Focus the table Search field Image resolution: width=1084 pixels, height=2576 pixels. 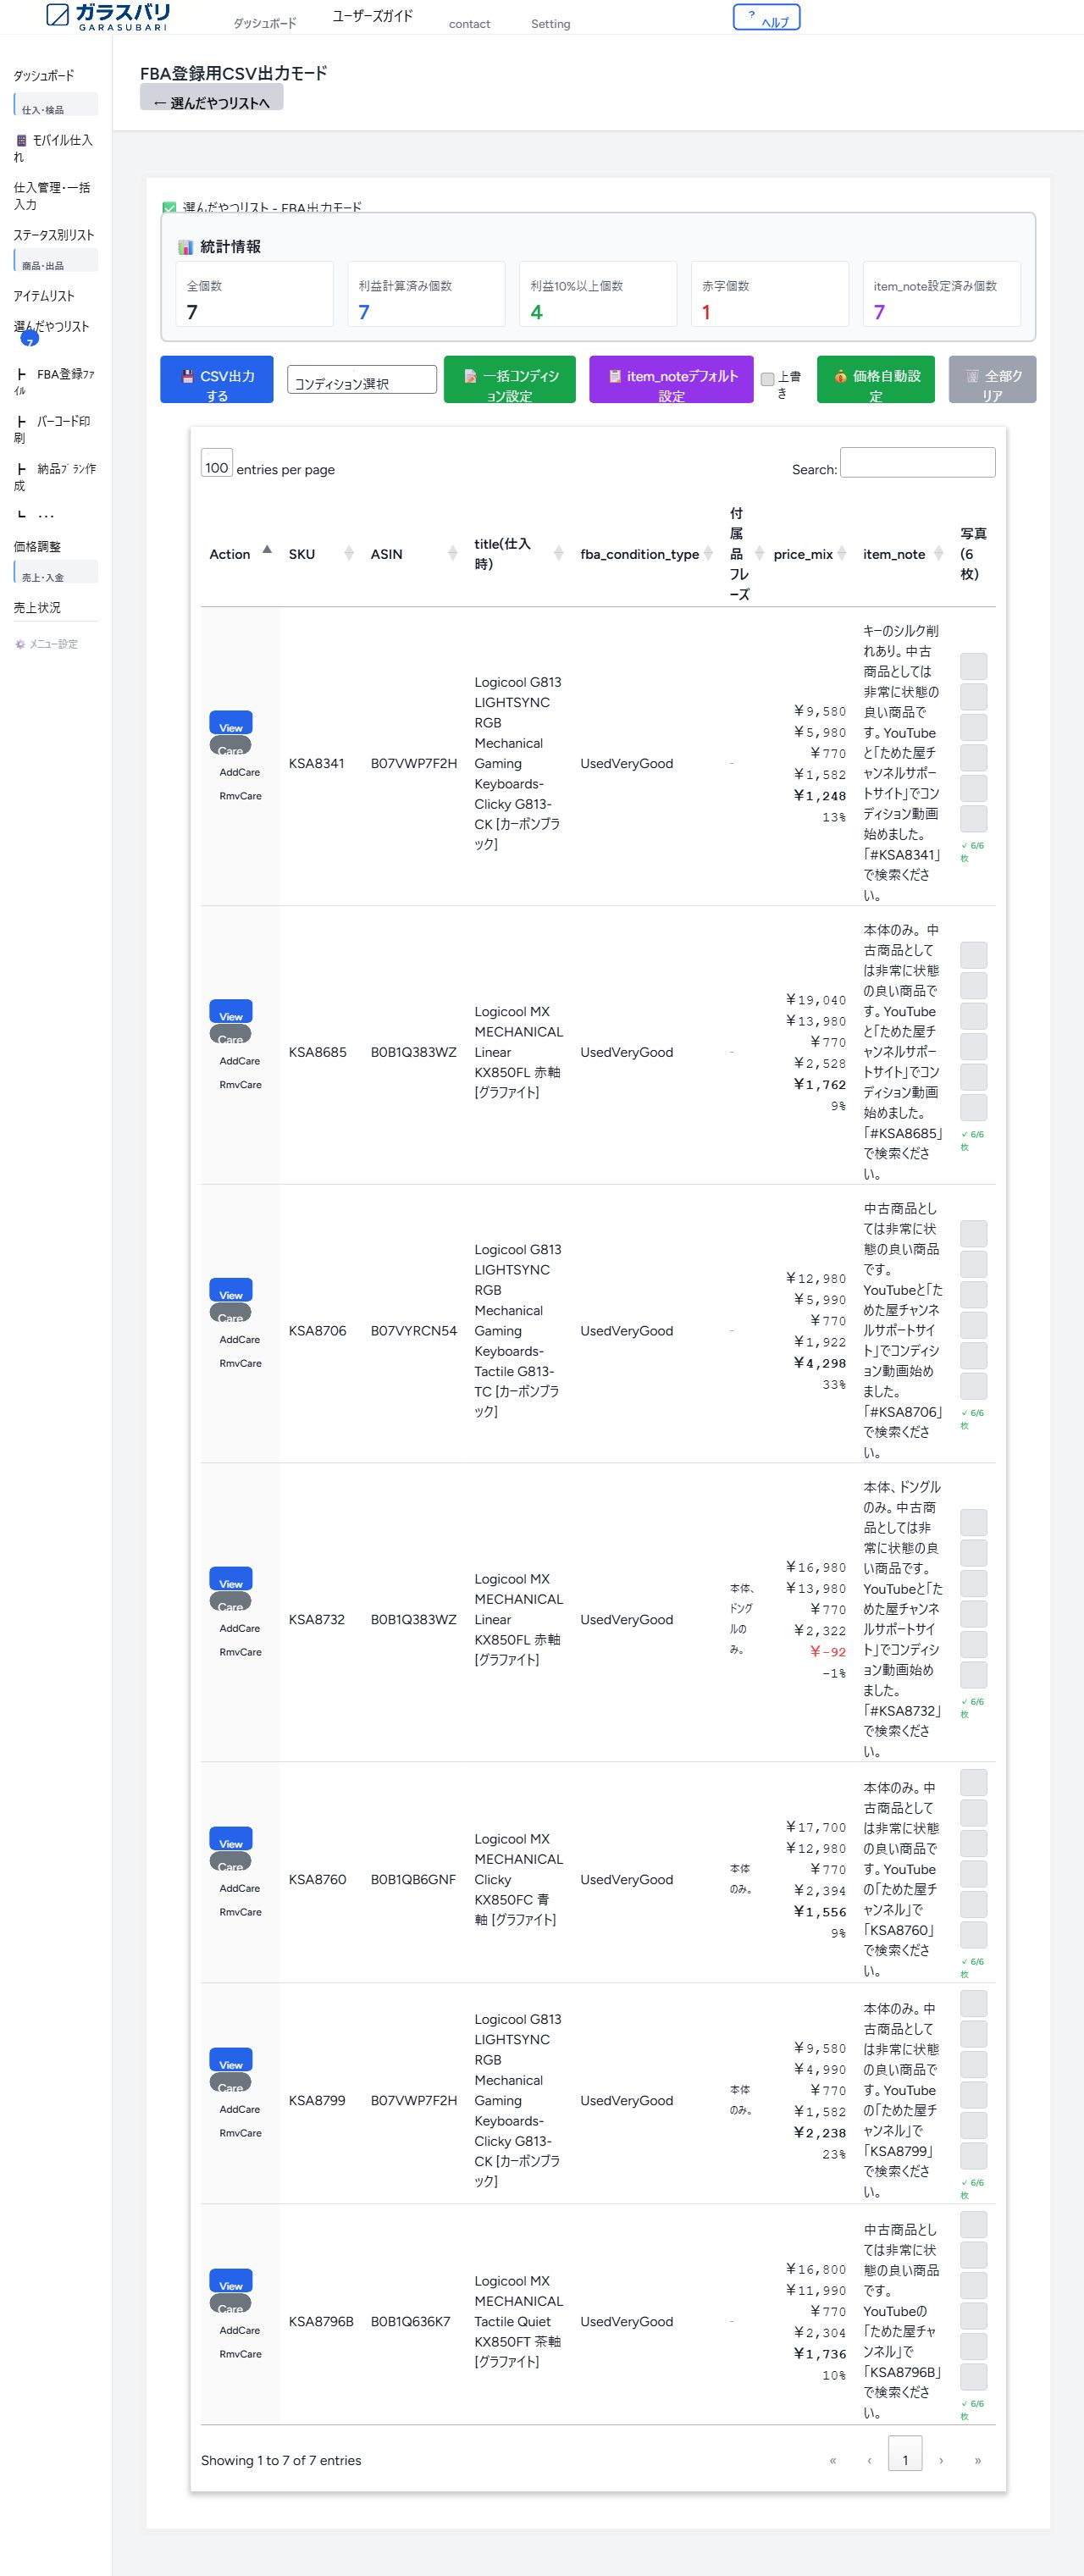[917, 462]
